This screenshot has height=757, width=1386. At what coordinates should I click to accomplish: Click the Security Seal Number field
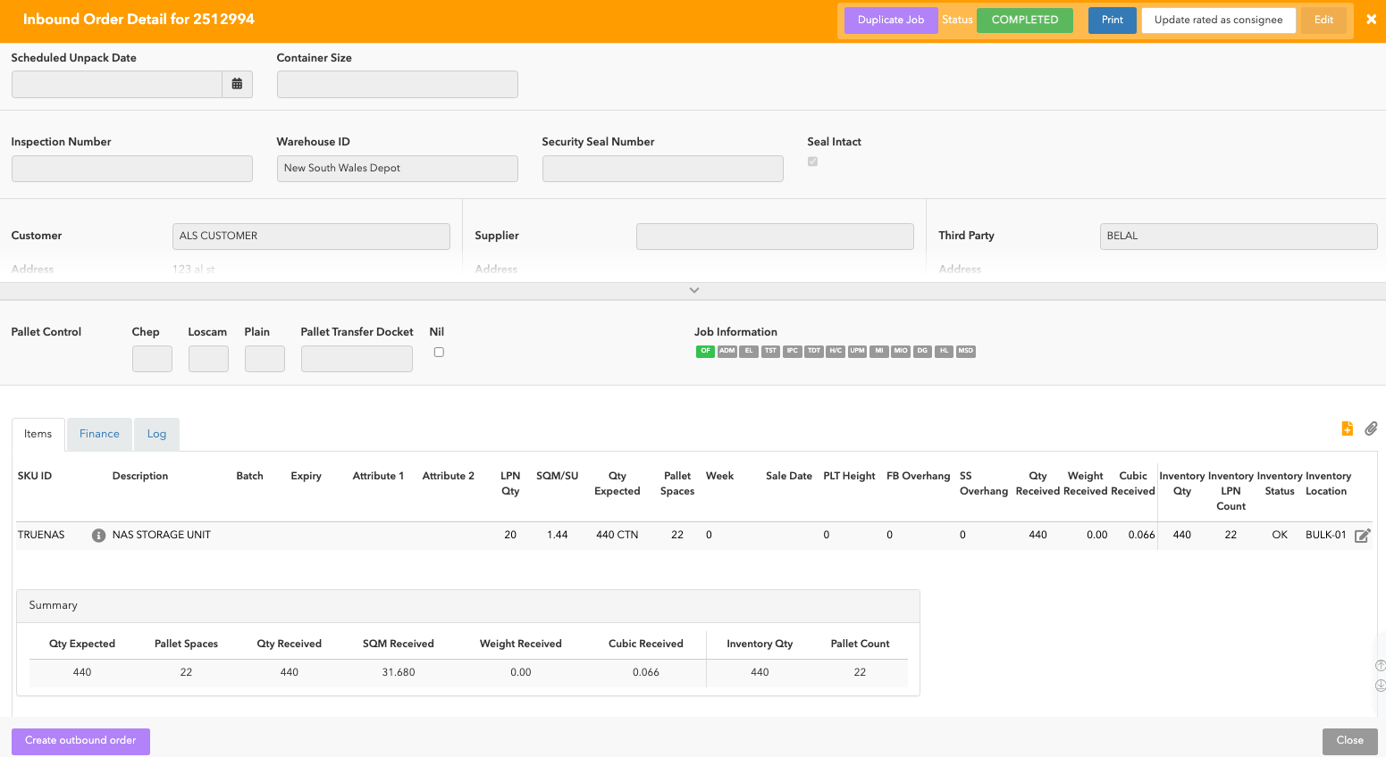pos(663,168)
